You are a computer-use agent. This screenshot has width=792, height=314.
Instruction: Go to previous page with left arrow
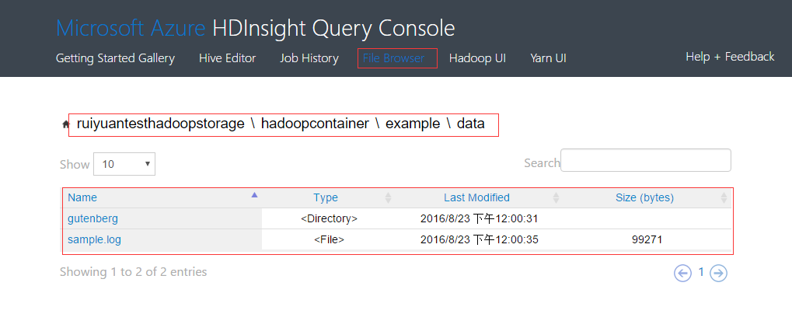pos(682,273)
